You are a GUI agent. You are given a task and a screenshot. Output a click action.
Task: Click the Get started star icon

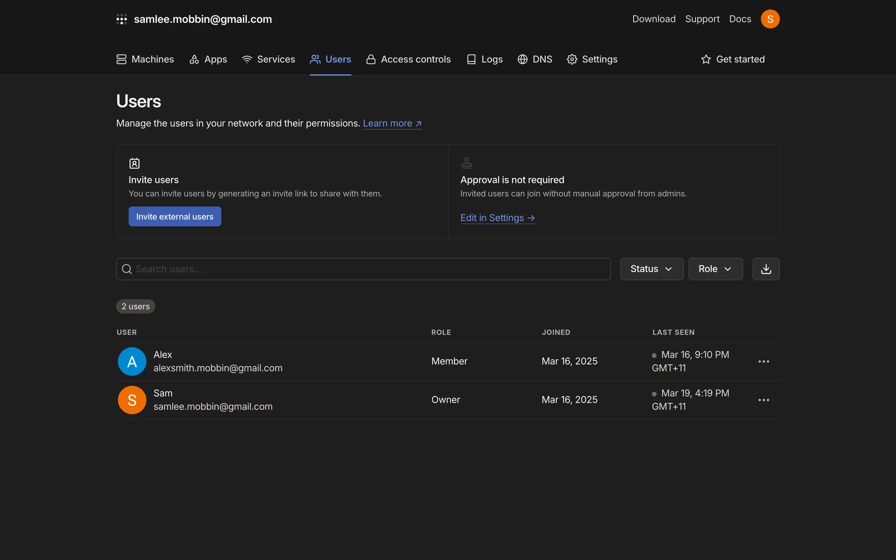(x=706, y=59)
